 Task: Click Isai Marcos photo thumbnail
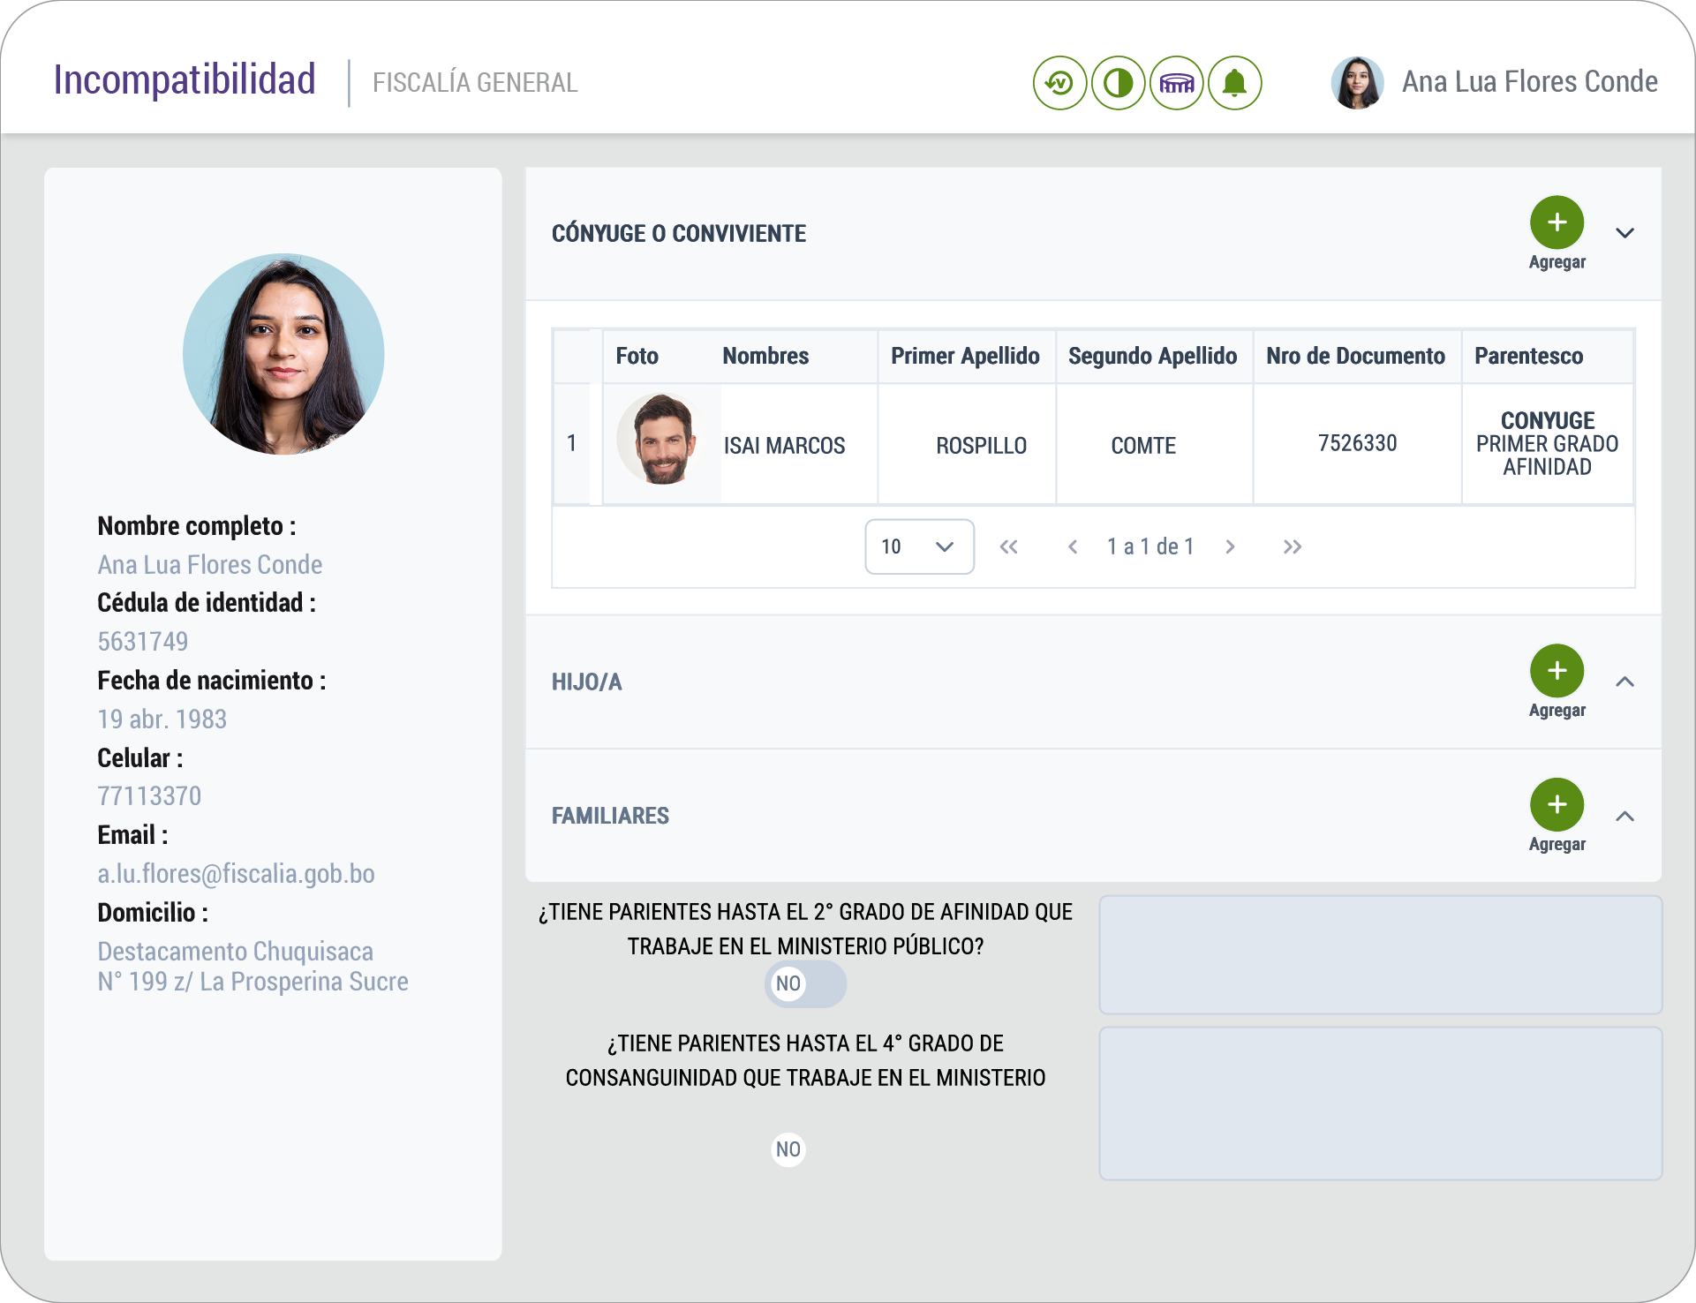(662, 441)
